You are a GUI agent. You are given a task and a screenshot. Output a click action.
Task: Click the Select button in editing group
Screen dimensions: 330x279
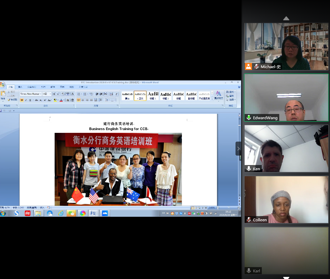pyautogui.click(x=231, y=99)
